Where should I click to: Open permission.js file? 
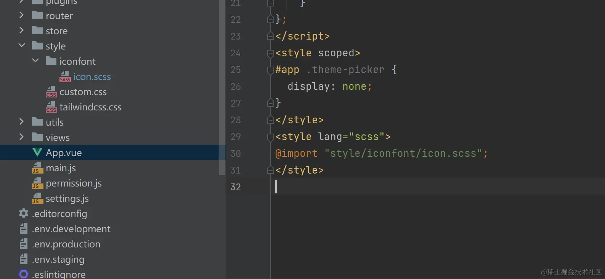point(74,183)
